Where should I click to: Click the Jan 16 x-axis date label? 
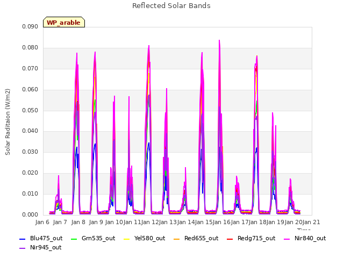click(x=221, y=222)
